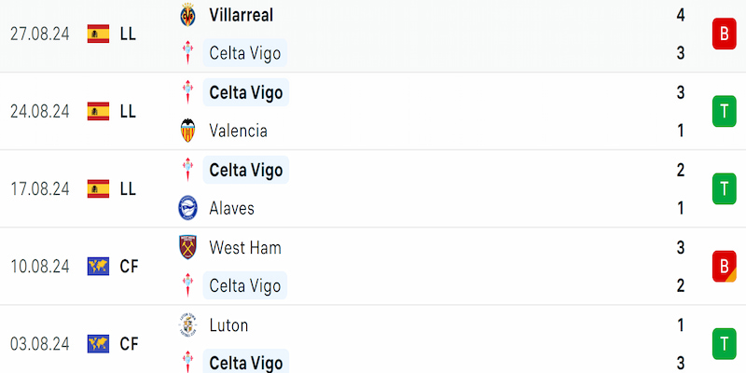Screen dimensions: 746x373
Task: Open the match dated 24.08.24
Action: tap(373, 111)
